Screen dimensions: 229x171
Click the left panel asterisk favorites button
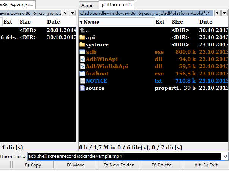point(65,13)
